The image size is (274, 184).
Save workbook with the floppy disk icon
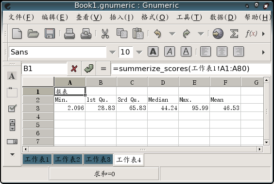50,34
